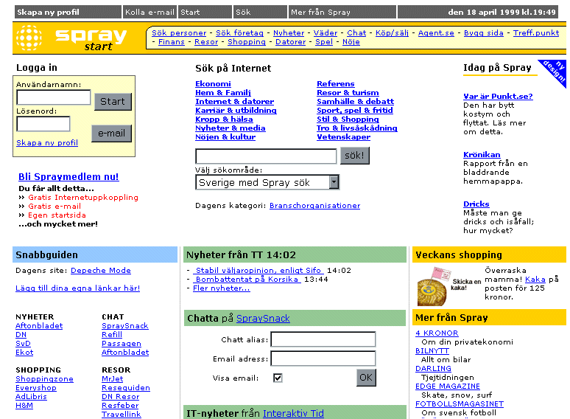The image size is (570, 419).
Task: Open 'Shoppingzone' link
Action: point(44,379)
